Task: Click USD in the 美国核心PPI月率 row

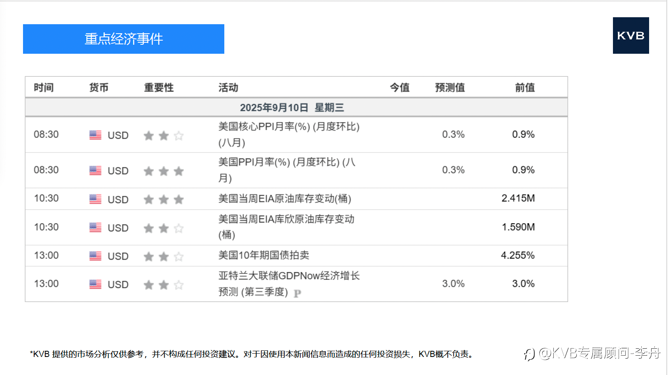Action: 118,135
